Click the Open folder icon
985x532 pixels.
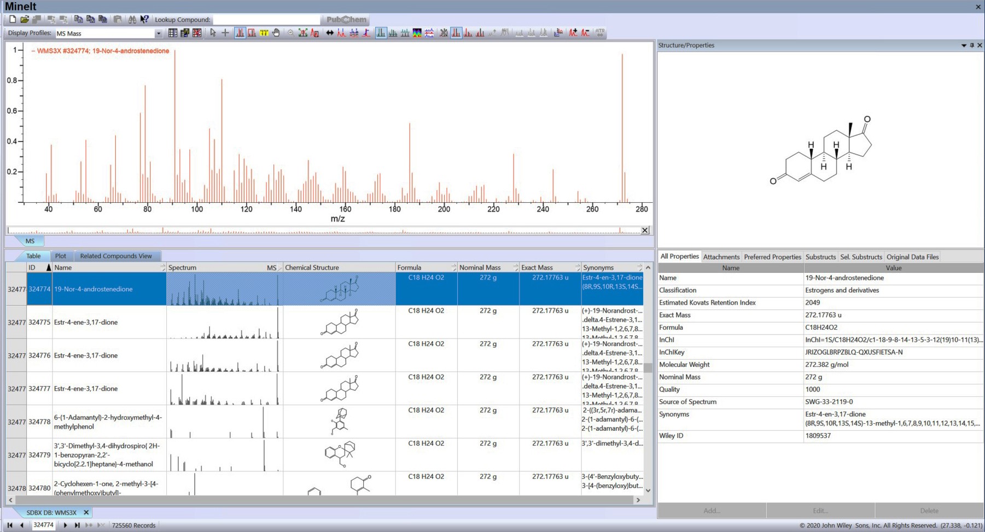point(25,19)
